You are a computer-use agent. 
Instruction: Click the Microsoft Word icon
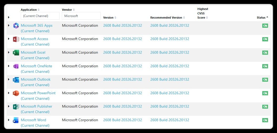click(16, 120)
